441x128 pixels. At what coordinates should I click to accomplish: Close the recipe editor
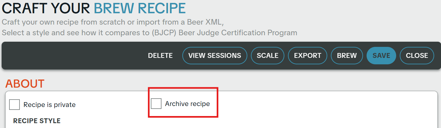tap(417, 56)
